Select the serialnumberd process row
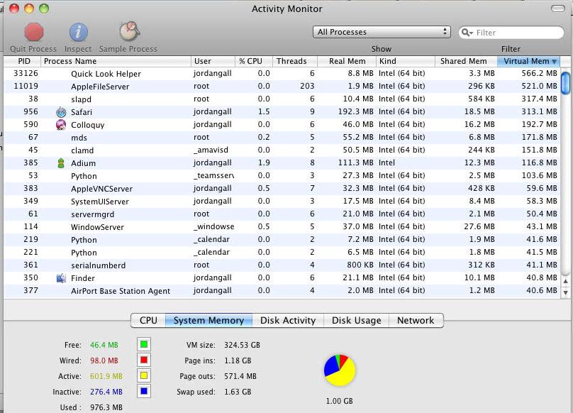Screen dimensions: 573x413 point(282,265)
